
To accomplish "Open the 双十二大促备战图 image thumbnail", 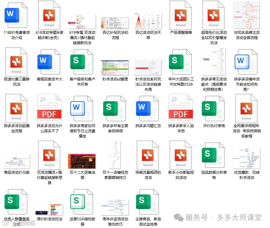I will [82, 161].
